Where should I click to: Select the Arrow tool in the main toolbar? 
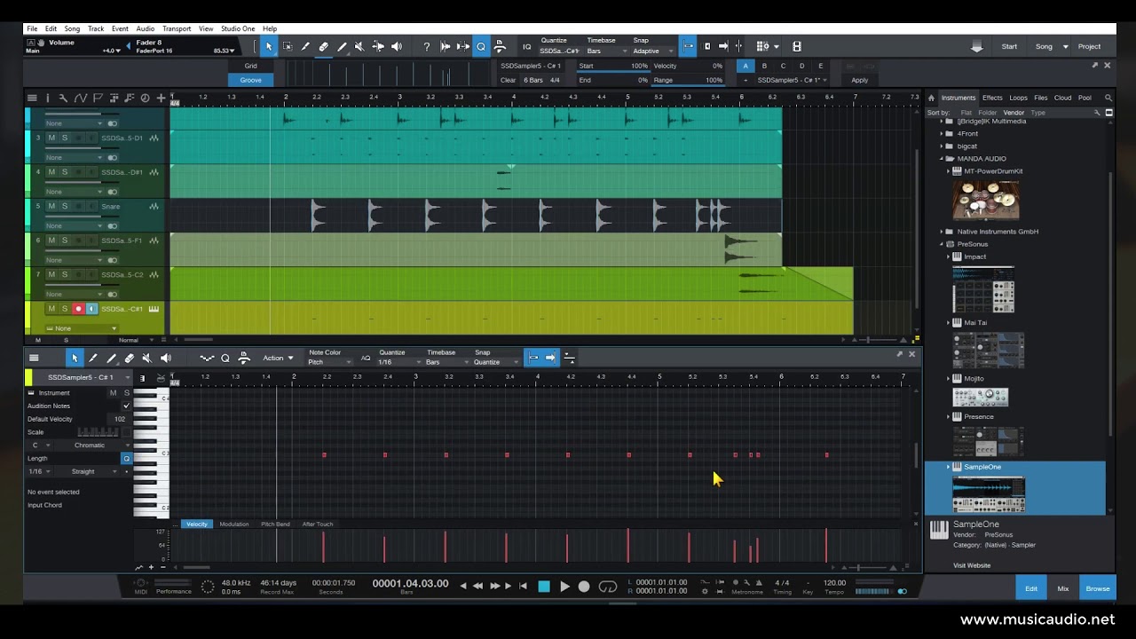click(269, 46)
